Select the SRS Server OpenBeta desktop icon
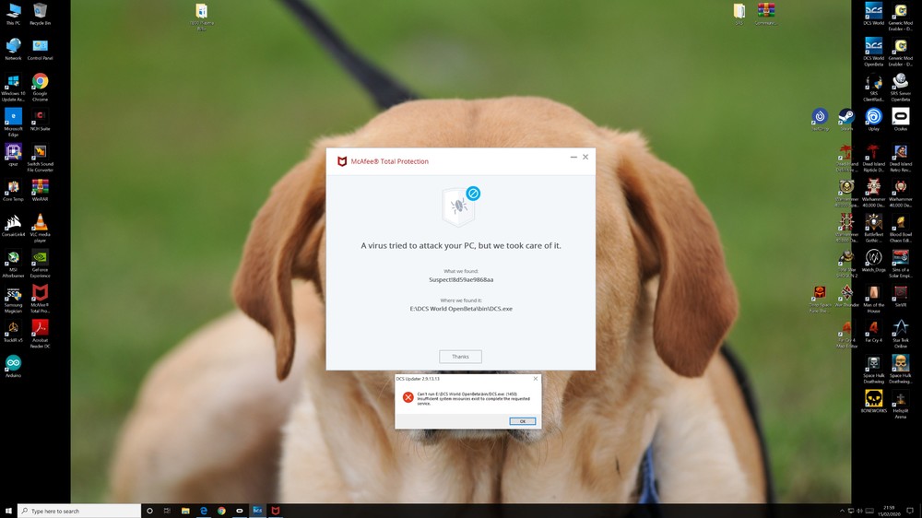922x518 pixels. click(x=900, y=88)
